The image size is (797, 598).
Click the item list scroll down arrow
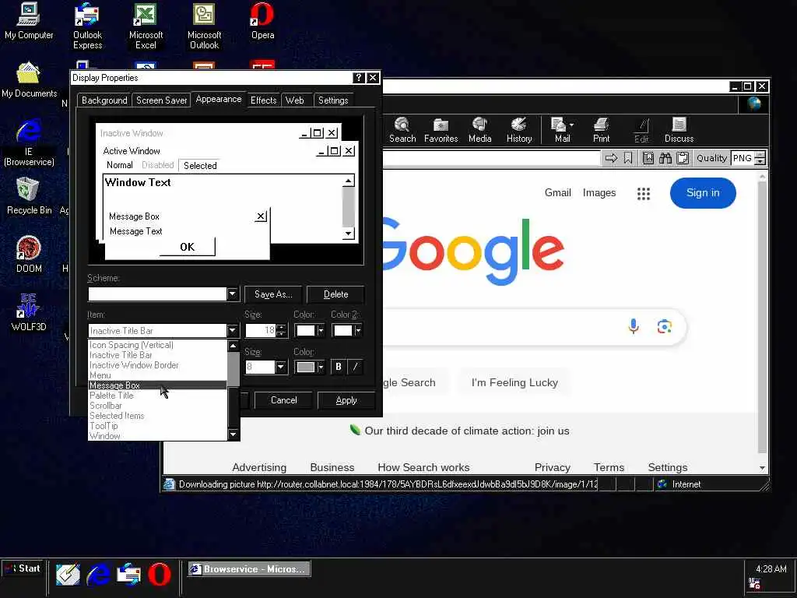pos(233,434)
